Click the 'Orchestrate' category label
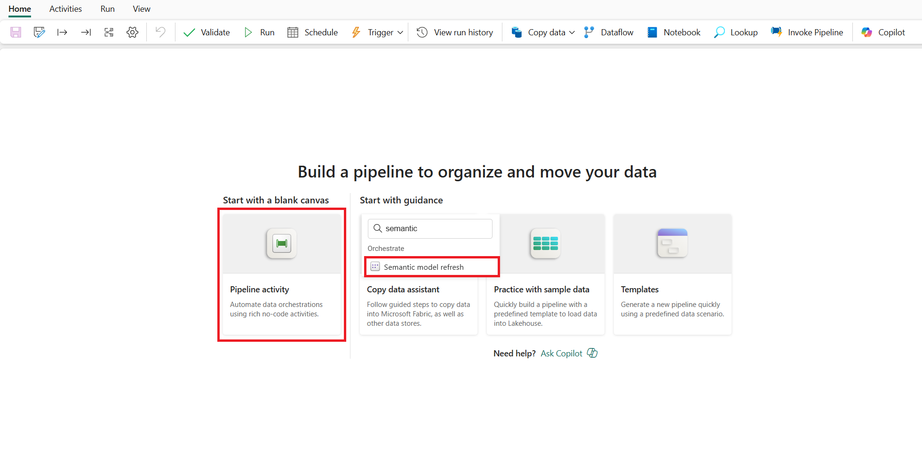 [386, 248]
